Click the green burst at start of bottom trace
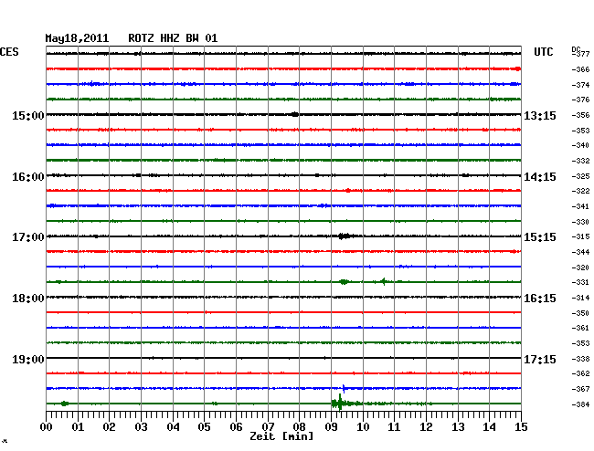 pyautogui.click(x=65, y=404)
